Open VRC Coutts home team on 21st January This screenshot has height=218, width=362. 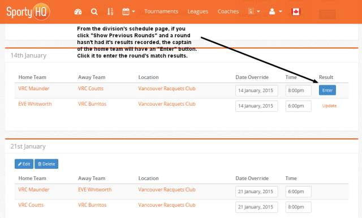click(x=31, y=205)
